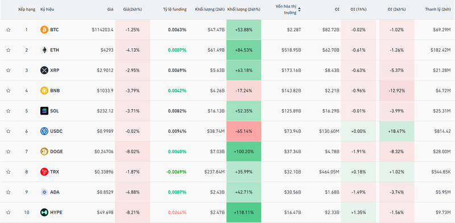Screen dimensions: 455x223
Task: Click the Solana logo icon
Action: pos(44,111)
